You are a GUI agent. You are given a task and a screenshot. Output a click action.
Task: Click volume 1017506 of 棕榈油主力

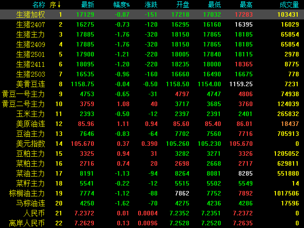pyautogui.click(x=286, y=193)
